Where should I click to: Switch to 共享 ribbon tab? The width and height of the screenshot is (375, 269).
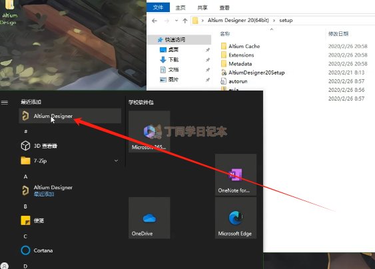tap(202, 7)
